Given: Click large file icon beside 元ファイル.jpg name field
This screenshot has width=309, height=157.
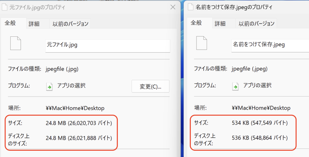Looking at the screenshot, I should pos(16,43).
